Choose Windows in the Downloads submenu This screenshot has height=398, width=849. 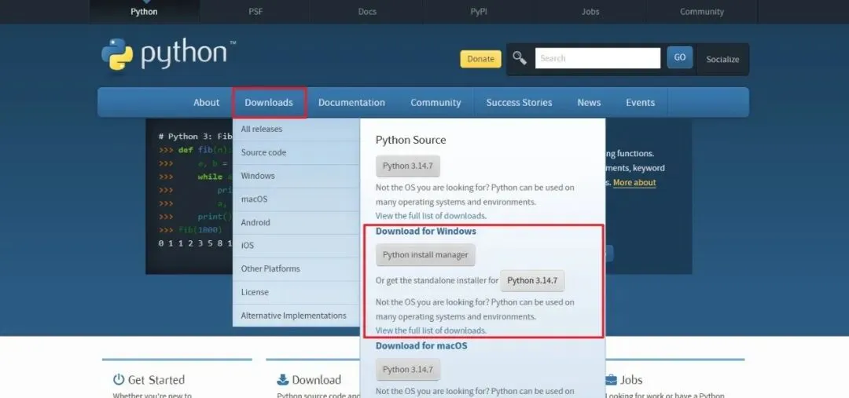click(x=296, y=176)
